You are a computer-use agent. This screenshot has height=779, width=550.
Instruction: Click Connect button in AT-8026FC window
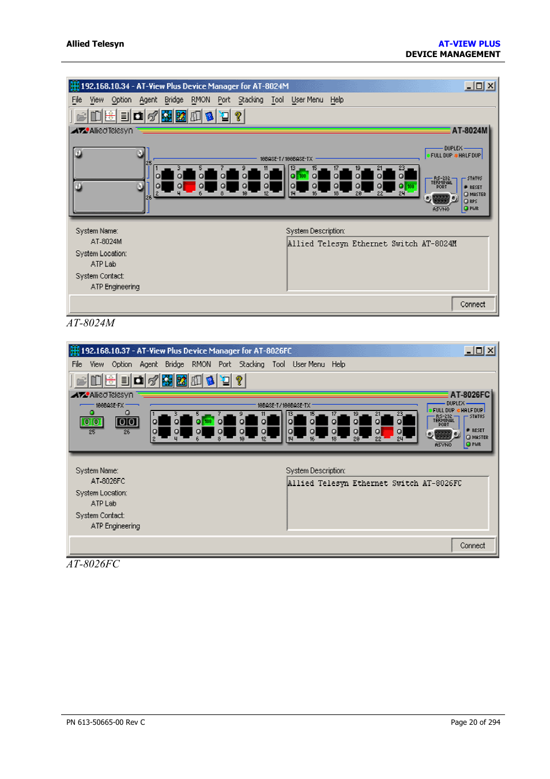tap(473, 545)
